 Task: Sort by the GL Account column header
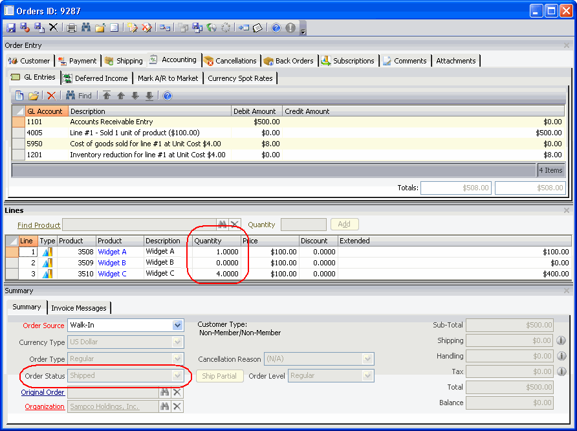[47, 111]
